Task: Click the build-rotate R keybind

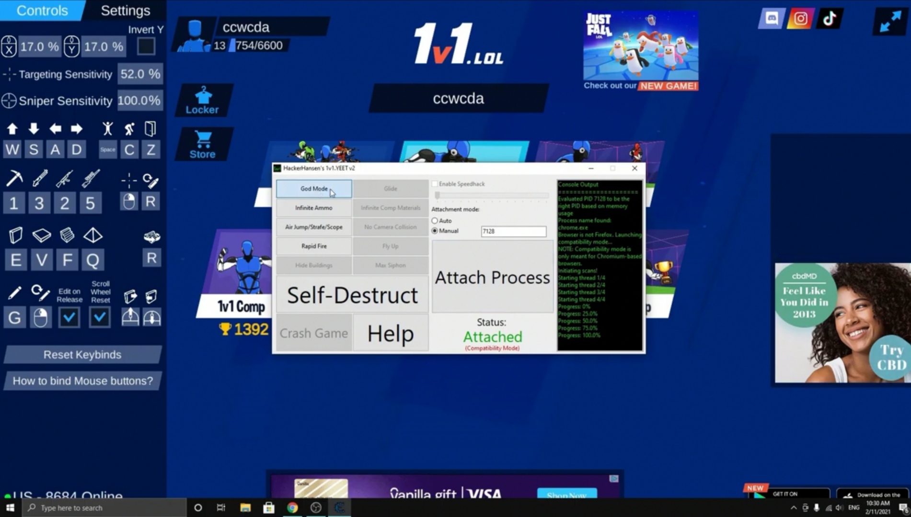Action: 151,258
